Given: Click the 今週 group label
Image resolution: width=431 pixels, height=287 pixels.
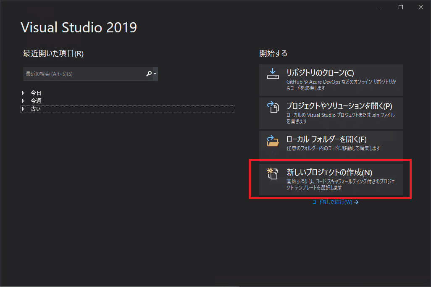Looking at the screenshot, I should tap(36, 101).
